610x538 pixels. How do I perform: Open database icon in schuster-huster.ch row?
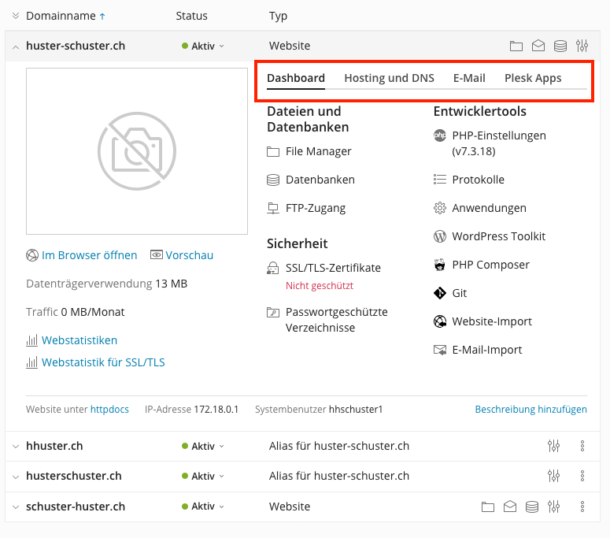click(532, 506)
